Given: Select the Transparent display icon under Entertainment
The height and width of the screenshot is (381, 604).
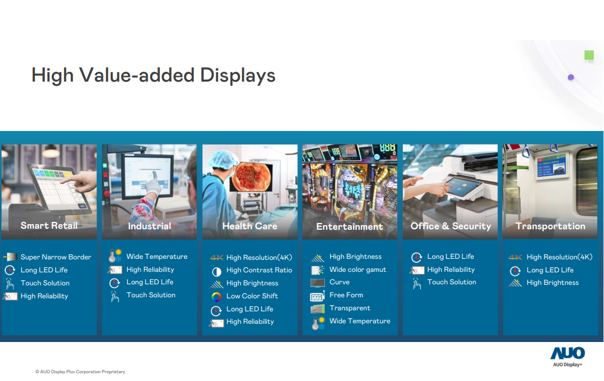Looking at the screenshot, I should 317,308.
